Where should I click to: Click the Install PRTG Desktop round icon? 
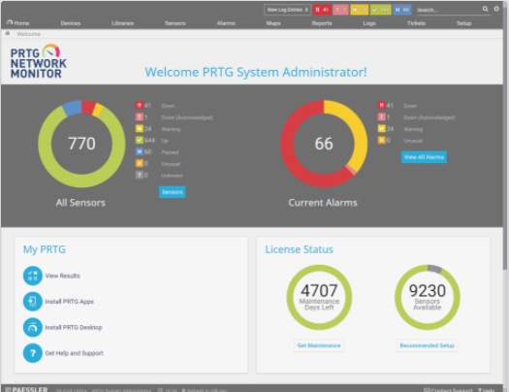[32, 327]
